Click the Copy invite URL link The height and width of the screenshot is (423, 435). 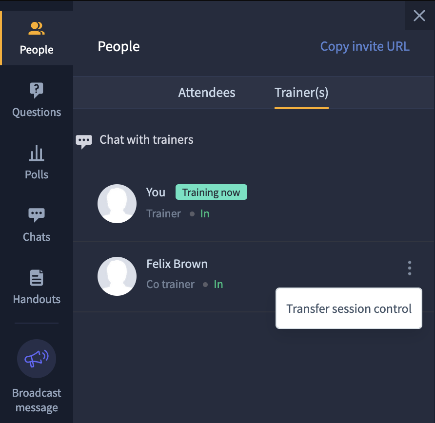pyautogui.click(x=365, y=46)
